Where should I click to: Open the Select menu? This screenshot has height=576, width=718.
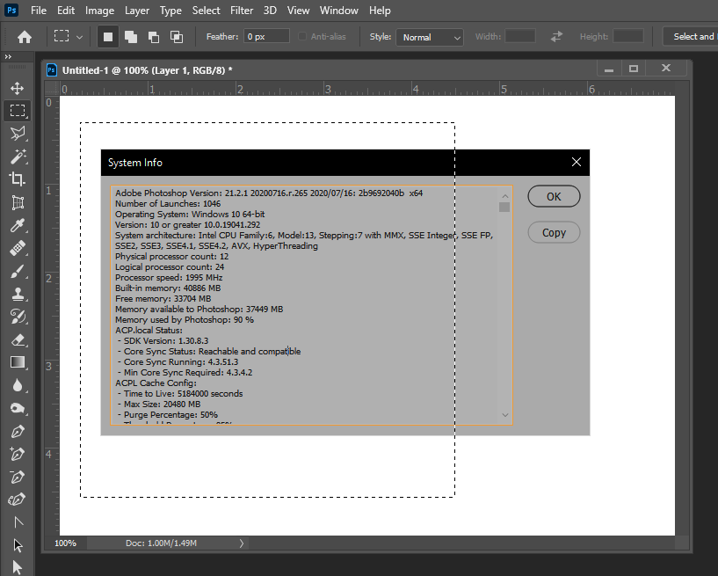pyautogui.click(x=206, y=10)
